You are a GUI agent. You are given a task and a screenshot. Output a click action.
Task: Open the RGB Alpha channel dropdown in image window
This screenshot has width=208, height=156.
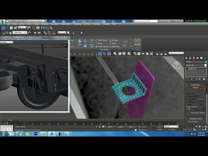click(6, 42)
